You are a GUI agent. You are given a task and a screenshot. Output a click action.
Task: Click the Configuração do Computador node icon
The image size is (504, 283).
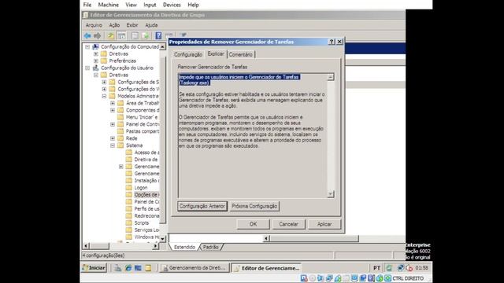pyautogui.click(x=95, y=47)
